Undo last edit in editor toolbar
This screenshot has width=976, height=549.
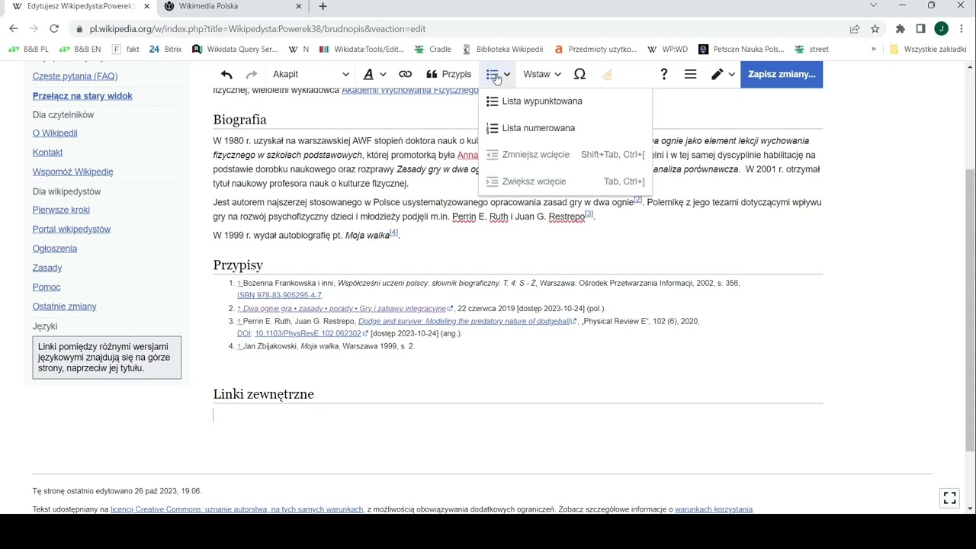tap(226, 74)
